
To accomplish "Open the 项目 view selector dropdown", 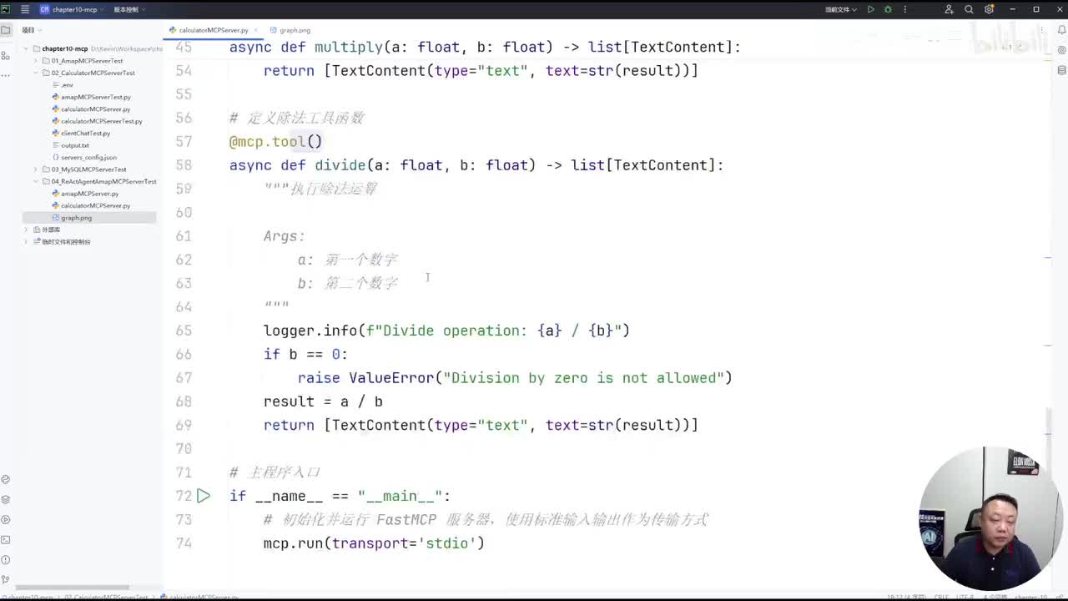I will click(x=32, y=30).
